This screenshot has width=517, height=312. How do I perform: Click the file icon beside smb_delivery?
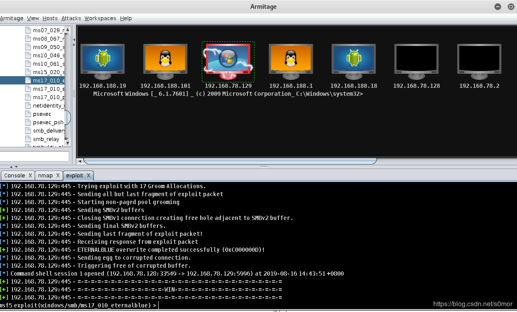28,130
